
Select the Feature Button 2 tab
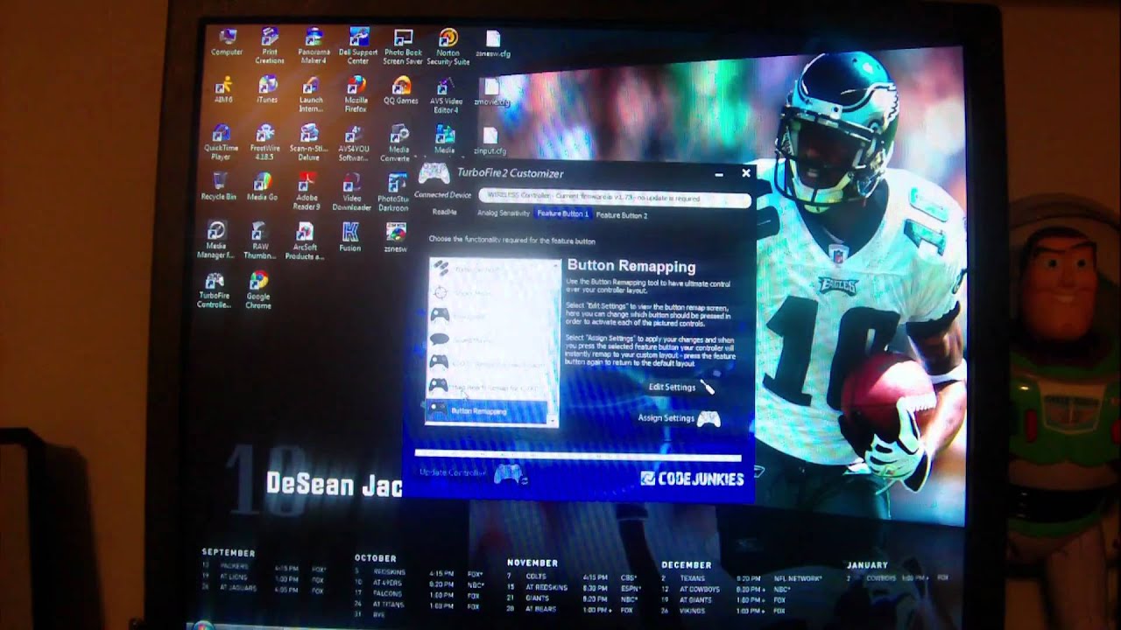(x=622, y=215)
